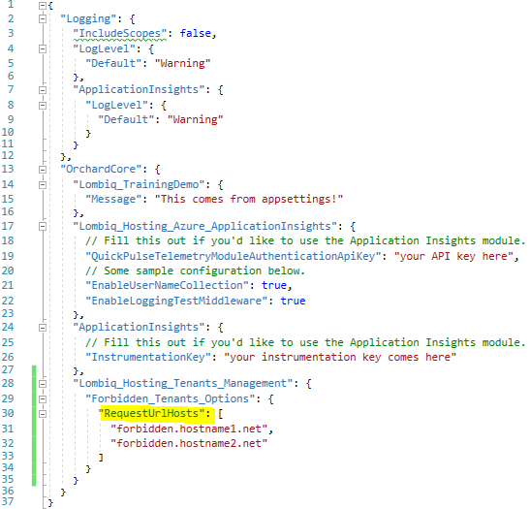The height and width of the screenshot is (509, 530).
Task: Collapse "Lombiq_Hosting_Tenants_Management" block on line 28
Action: click(43, 384)
